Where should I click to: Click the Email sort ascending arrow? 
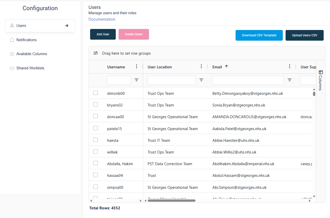coord(226,67)
